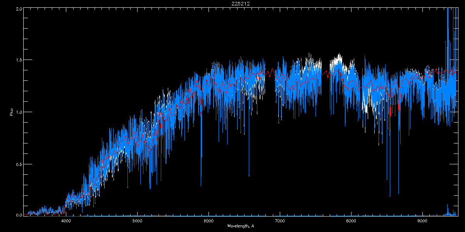Click the 'Wavelength, A' x-axis label
This screenshot has width=465, height=232.
(241, 226)
